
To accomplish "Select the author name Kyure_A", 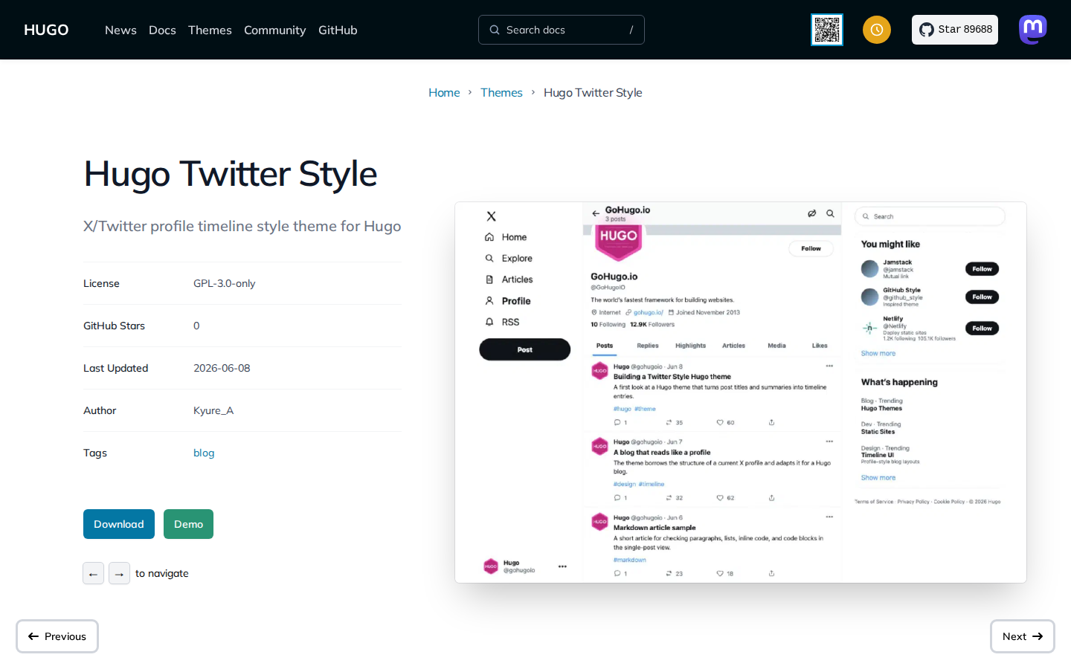I will pos(213,410).
